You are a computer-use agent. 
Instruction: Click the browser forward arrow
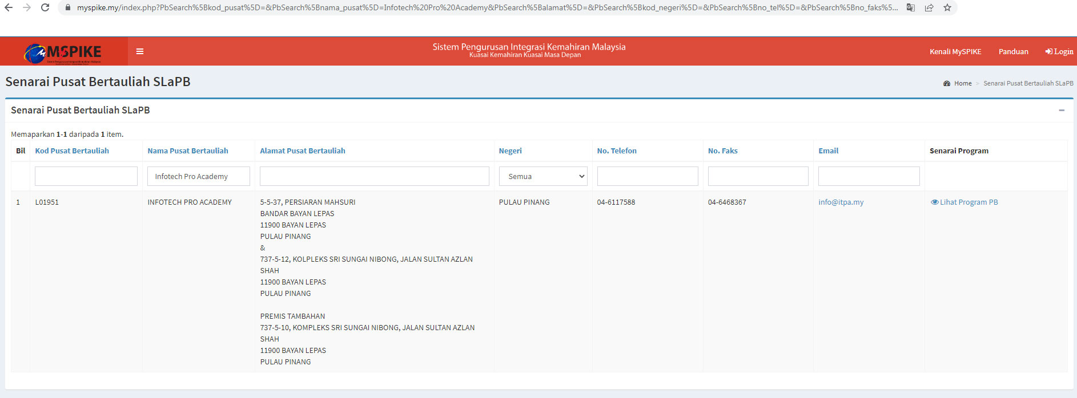pyautogui.click(x=27, y=7)
